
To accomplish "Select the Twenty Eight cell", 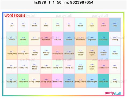I will click(92, 53).
